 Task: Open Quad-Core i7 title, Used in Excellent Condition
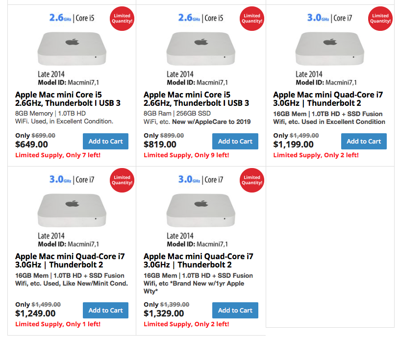pyautogui.click(x=328, y=99)
